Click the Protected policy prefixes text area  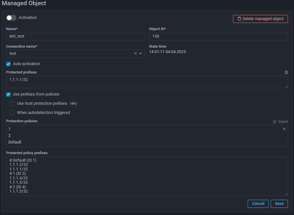(147, 176)
